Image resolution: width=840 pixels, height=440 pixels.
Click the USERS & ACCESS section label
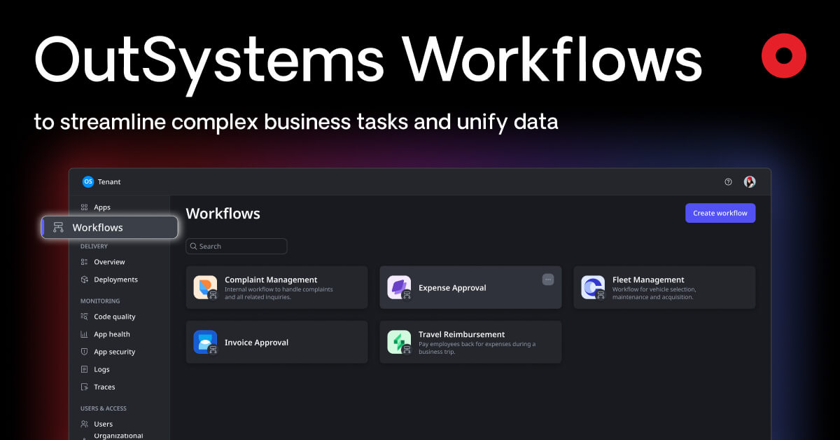(x=104, y=408)
